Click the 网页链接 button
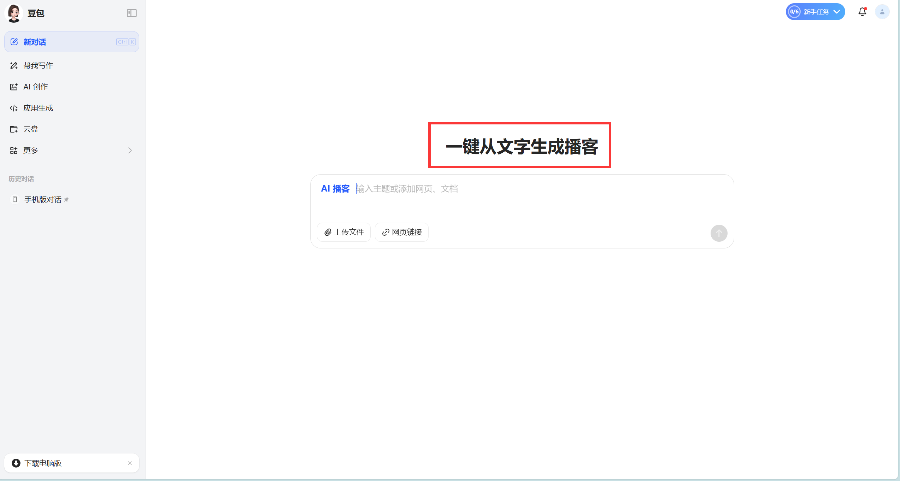Viewport: 900px width, 481px height. pyautogui.click(x=402, y=232)
